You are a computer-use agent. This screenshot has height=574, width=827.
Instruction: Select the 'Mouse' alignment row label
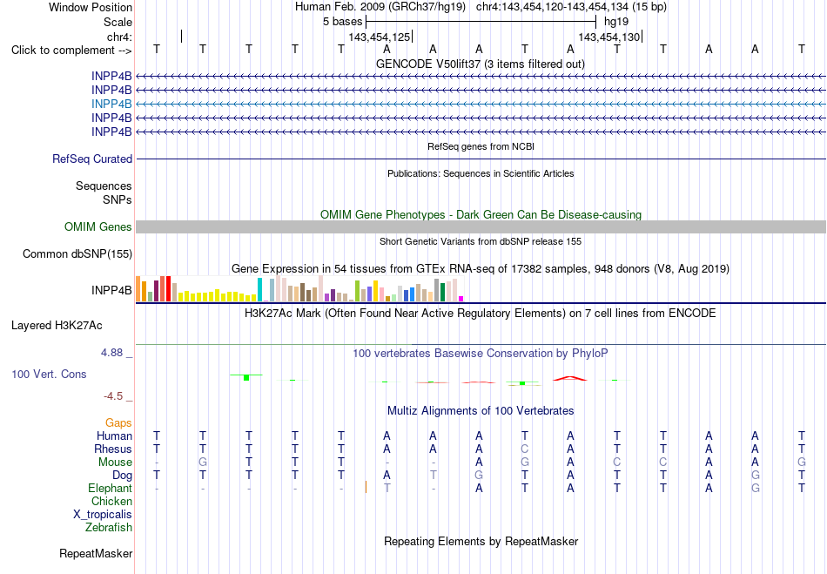pyautogui.click(x=115, y=463)
